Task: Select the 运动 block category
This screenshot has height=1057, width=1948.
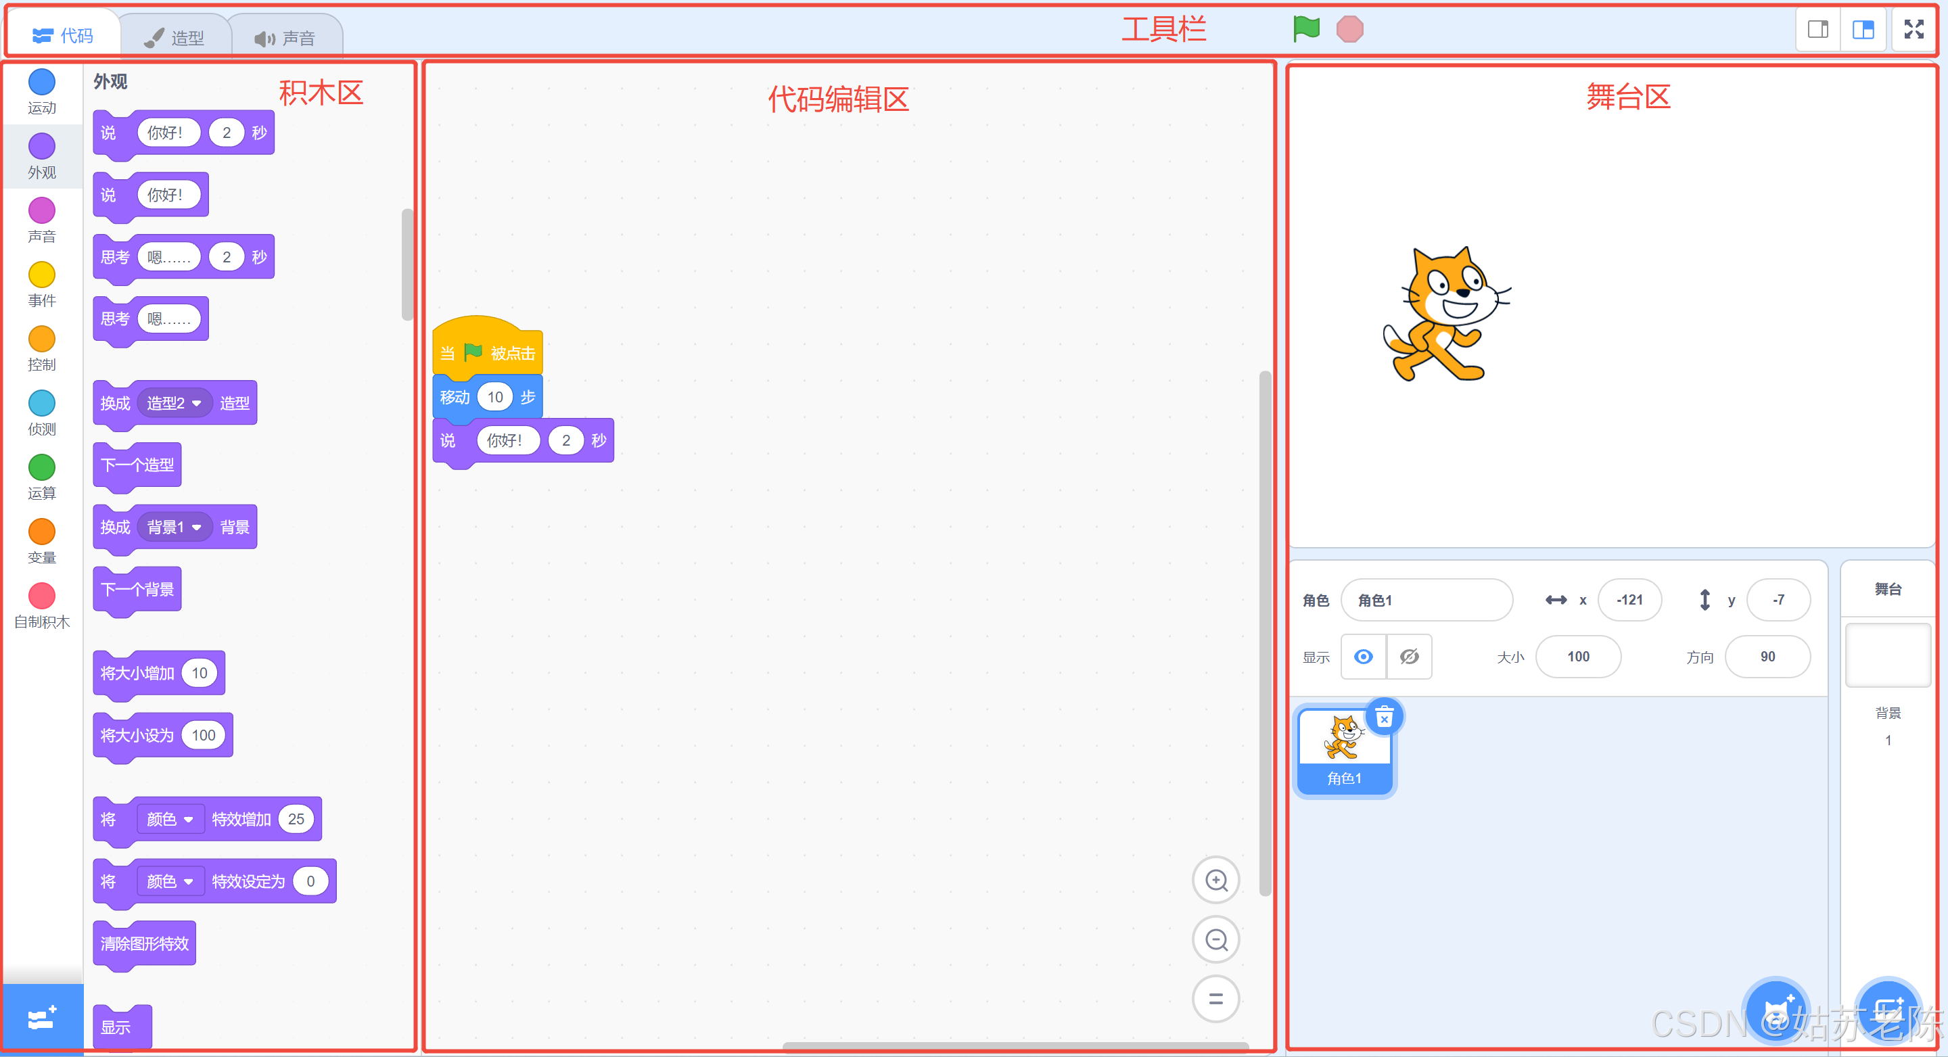Action: 41,83
